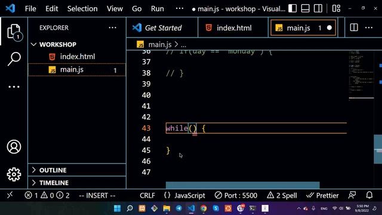Image resolution: width=382 pixels, height=215 pixels.
Task: Show hidden system tray icons
Action: [x=298, y=208]
